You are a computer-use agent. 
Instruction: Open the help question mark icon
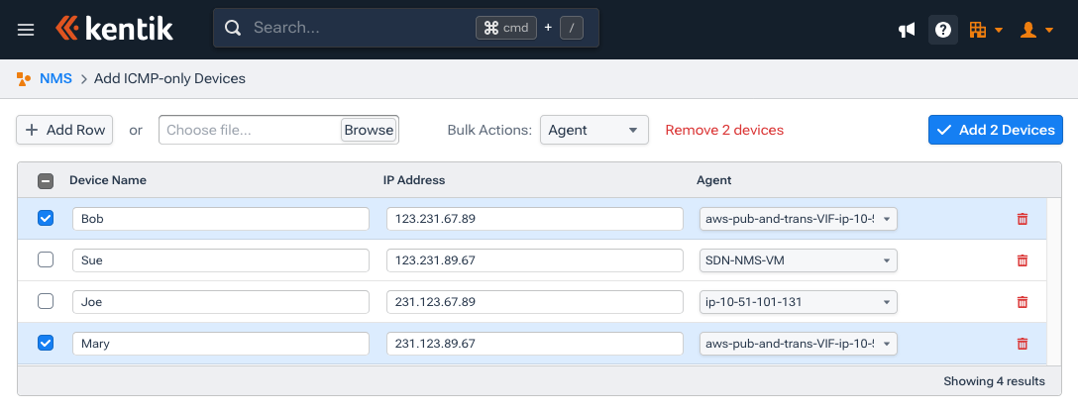coord(943,30)
